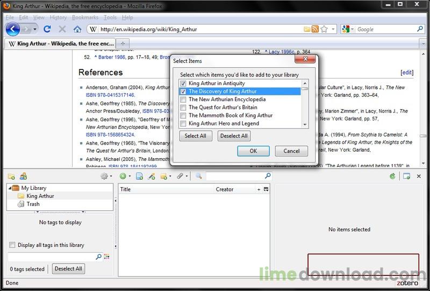
Task: Collapse the My Library tree node
Action: [10, 188]
